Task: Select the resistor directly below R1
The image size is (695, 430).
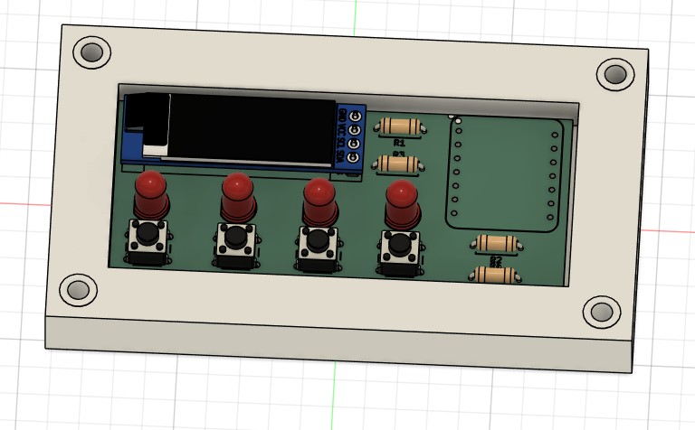Action: 399,164
